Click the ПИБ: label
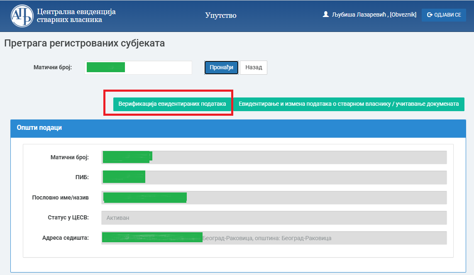Viewport: 474px width, 275px height. [82, 178]
